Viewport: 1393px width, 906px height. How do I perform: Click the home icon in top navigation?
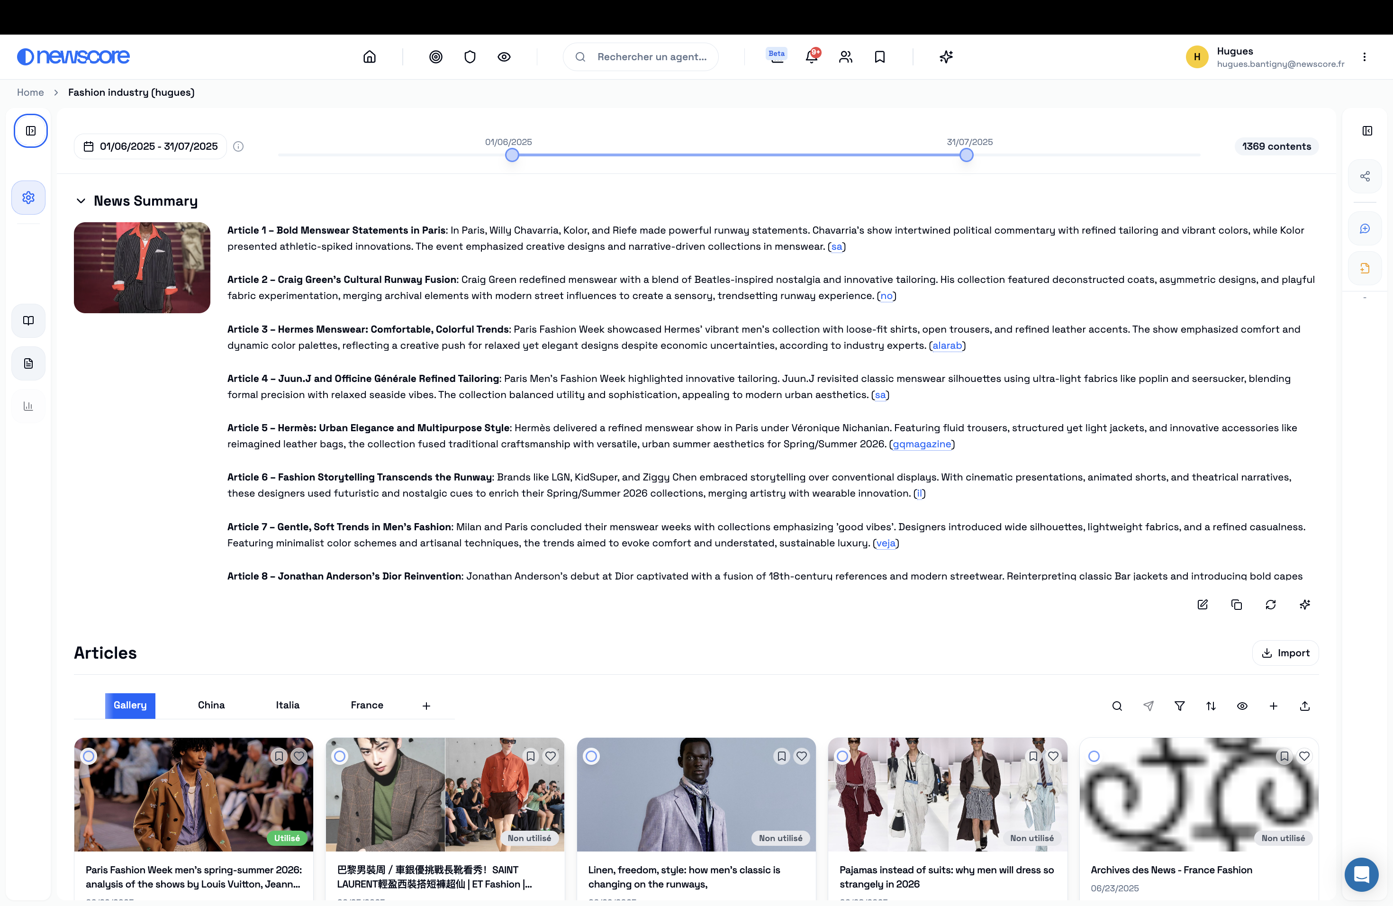(369, 57)
